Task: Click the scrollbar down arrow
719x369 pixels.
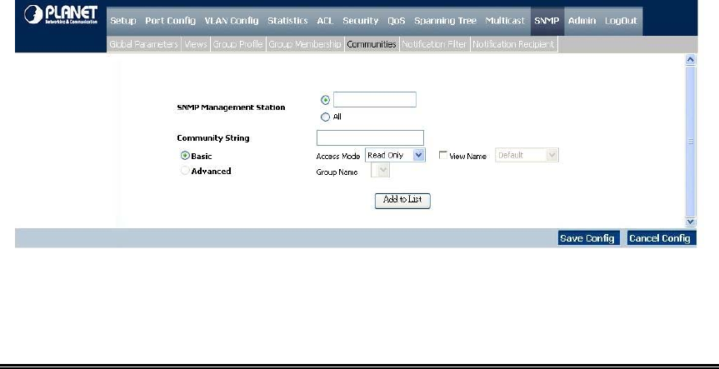Action: 690,222
